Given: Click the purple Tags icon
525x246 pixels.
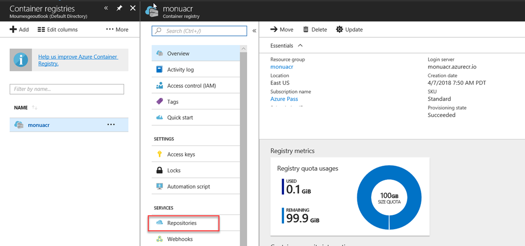Looking at the screenshot, I should click(x=160, y=101).
